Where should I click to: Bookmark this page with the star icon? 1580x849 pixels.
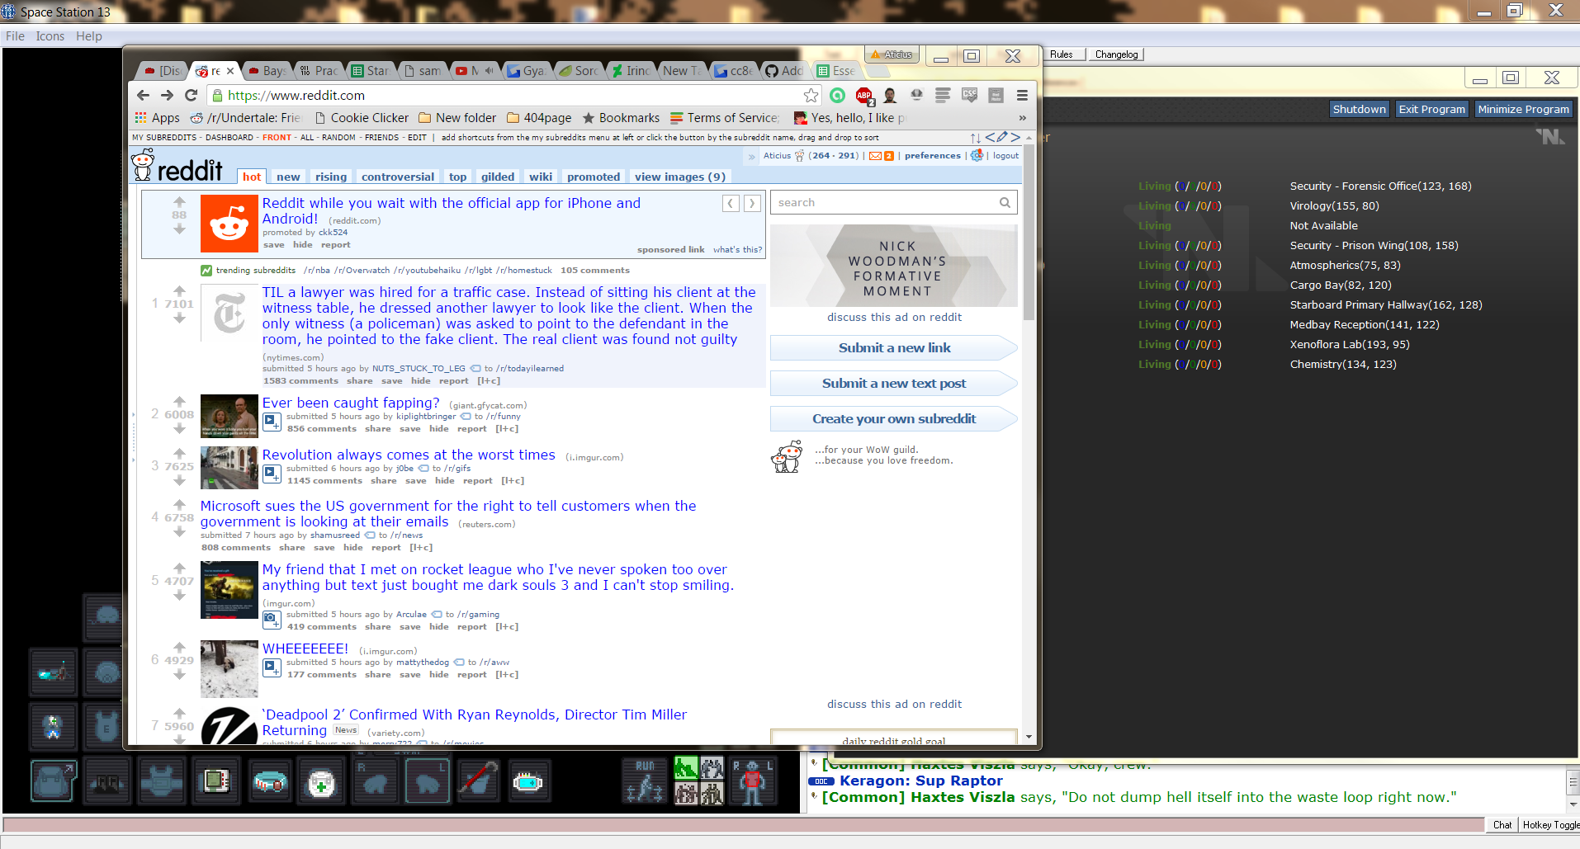point(811,96)
